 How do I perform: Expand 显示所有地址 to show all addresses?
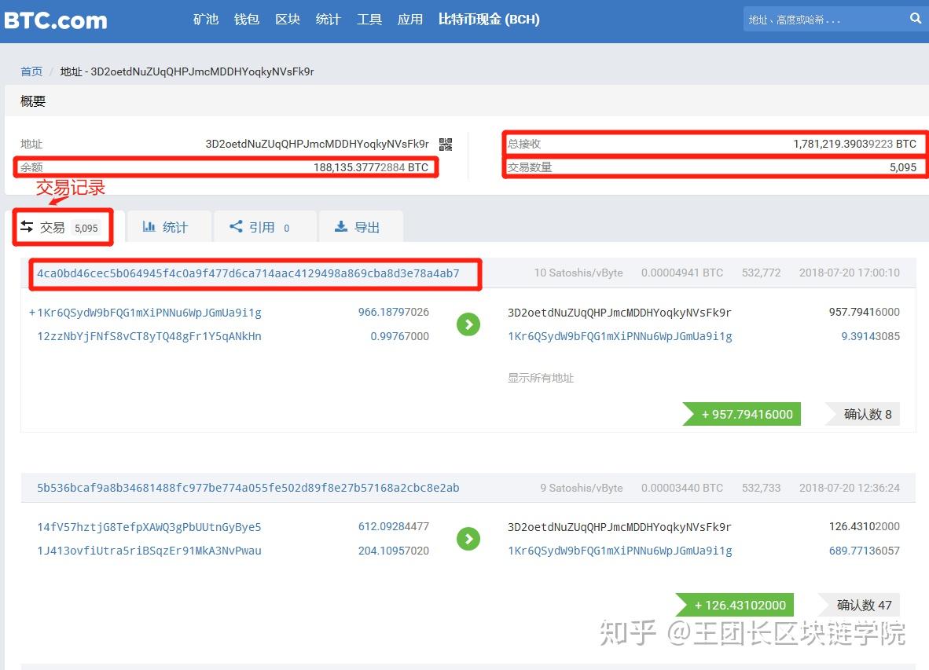[540, 378]
